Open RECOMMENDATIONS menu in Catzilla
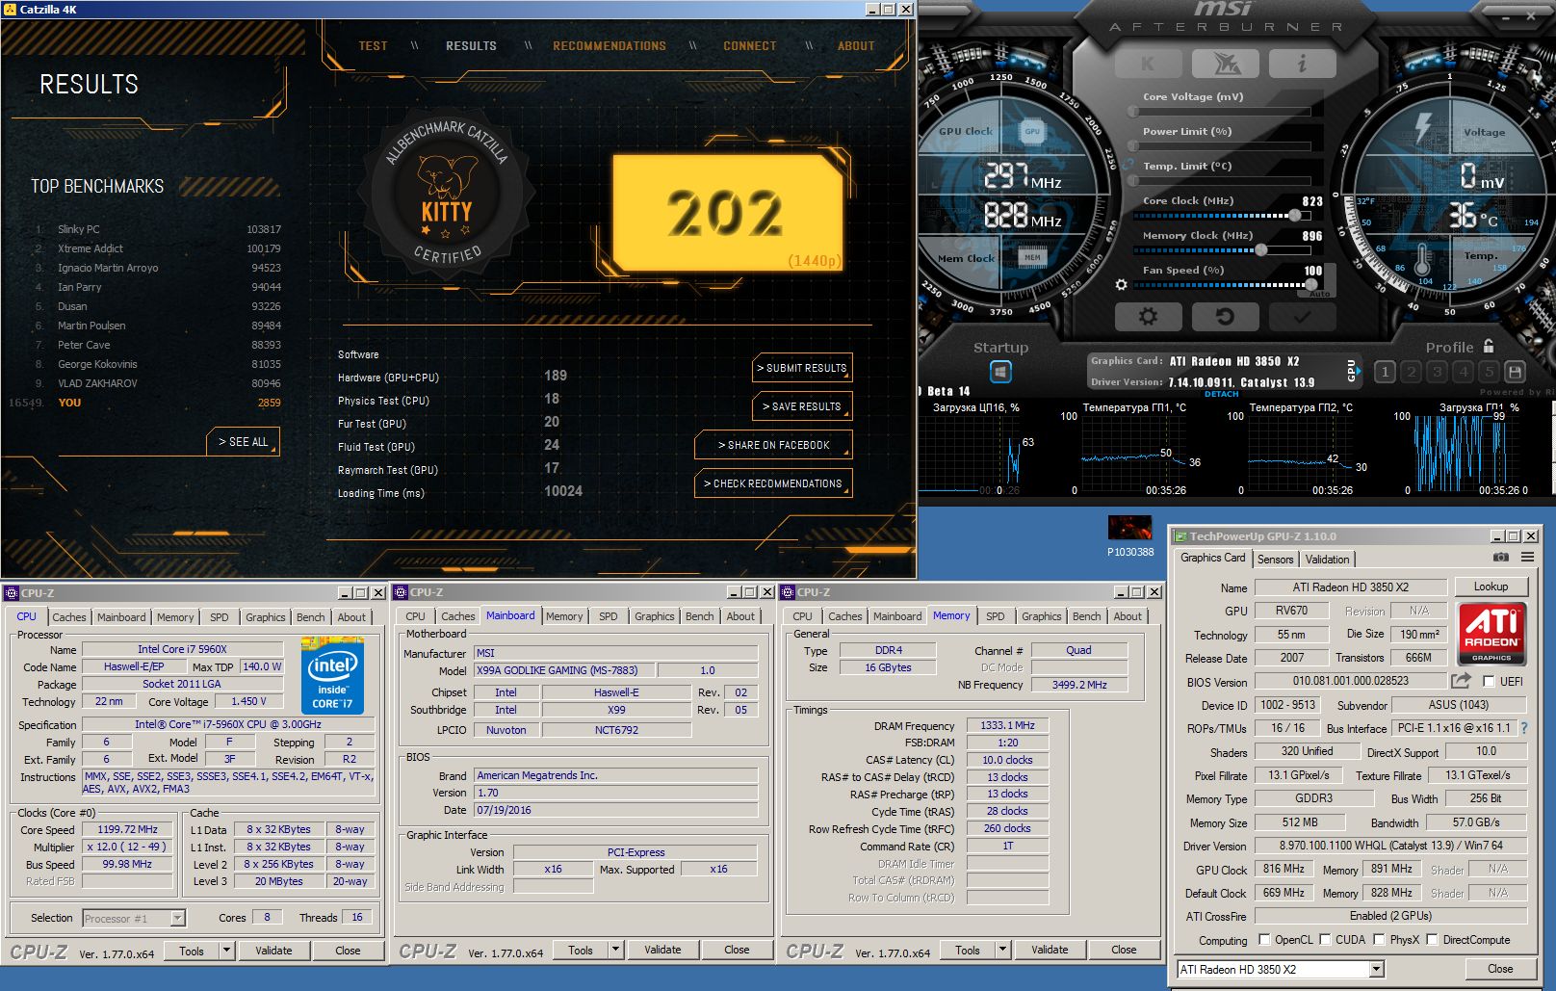The width and height of the screenshot is (1556, 991). 609,46
